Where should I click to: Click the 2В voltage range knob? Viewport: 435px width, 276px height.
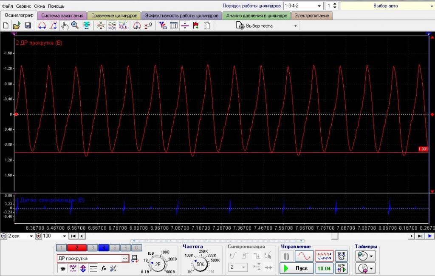click(158, 265)
